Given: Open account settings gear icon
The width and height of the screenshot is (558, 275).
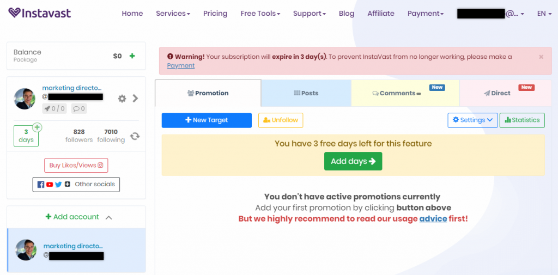Looking at the screenshot, I should point(122,99).
